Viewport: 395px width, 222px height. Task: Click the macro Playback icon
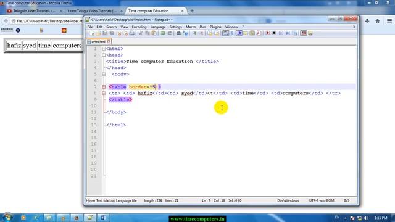click(281, 33)
